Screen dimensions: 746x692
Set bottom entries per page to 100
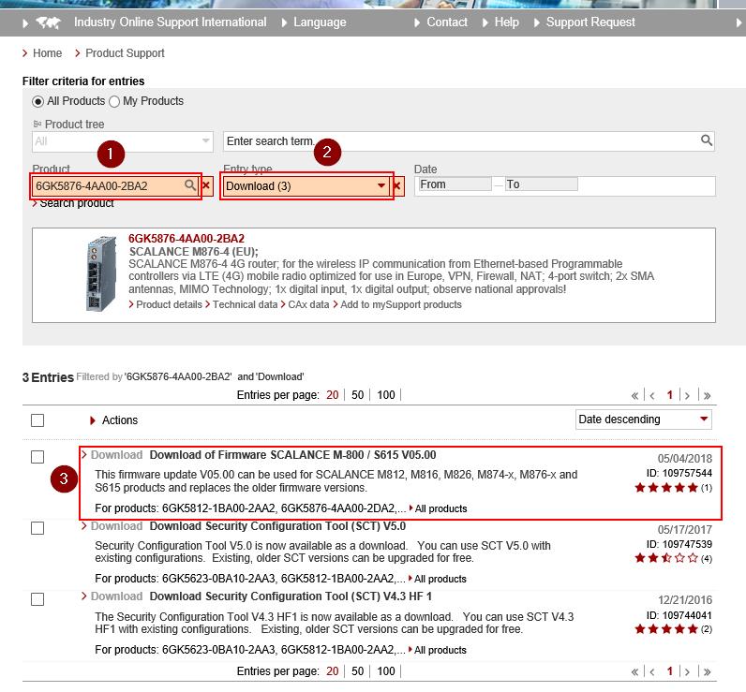pyautogui.click(x=386, y=671)
